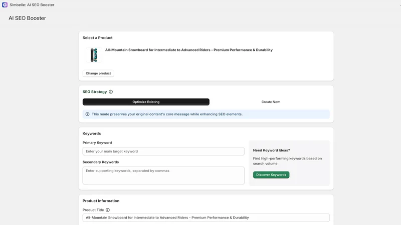Click into the Product Title field
401x225 pixels.
[x=206, y=217]
